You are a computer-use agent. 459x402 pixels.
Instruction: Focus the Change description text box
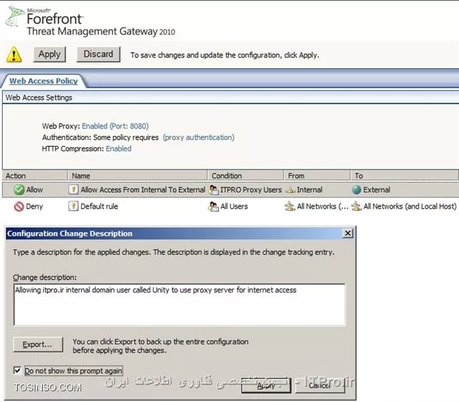[x=179, y=305]
